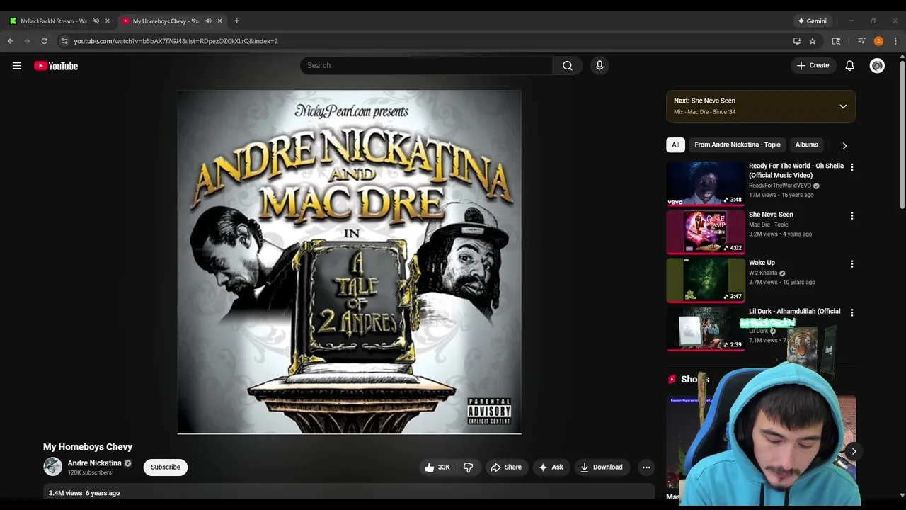The height and width of the screenshot is (510, 906).
Task: Click the album art video player
Action: [349, 262]
